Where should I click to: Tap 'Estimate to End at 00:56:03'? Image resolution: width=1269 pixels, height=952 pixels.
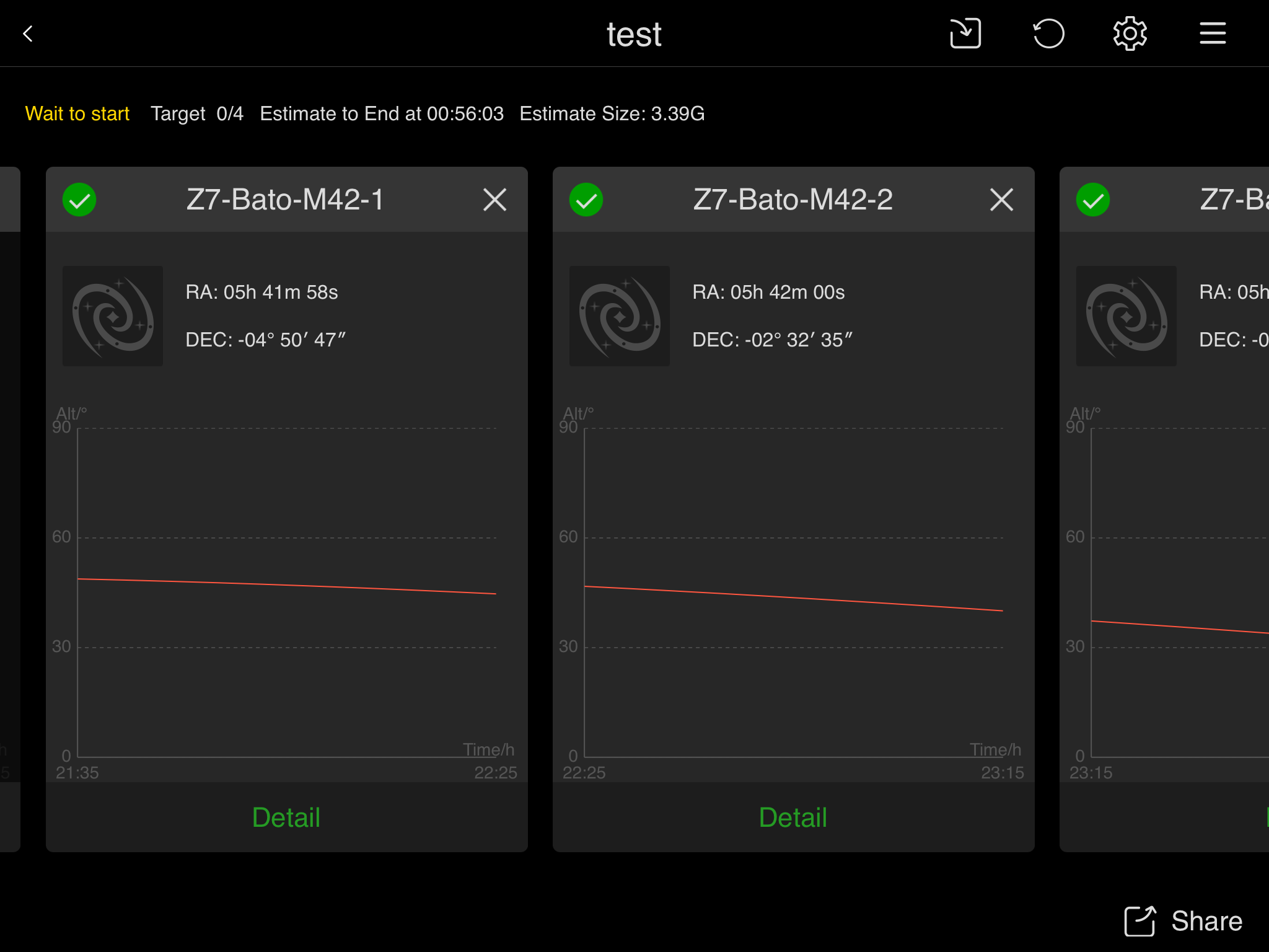click(x=382, y=114)
